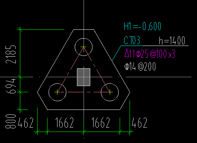Click the 694 vertical dimension text
Viewport: 197px width, 143px height.
tap(11, 86)
